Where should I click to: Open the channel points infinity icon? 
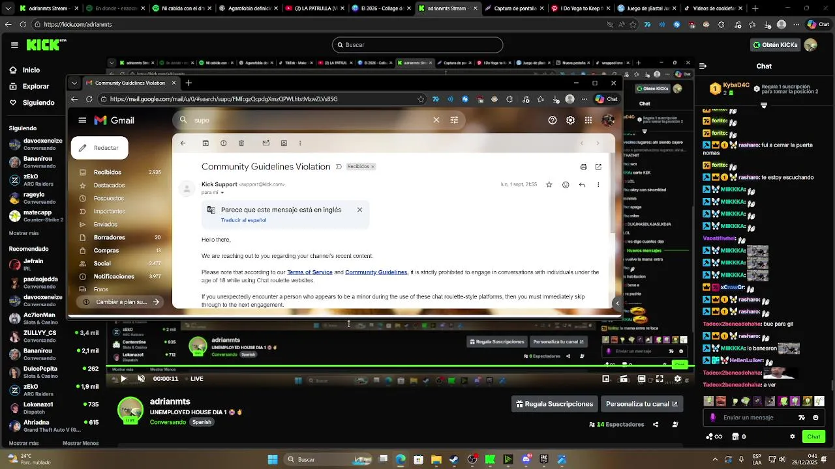pos(714,436)
